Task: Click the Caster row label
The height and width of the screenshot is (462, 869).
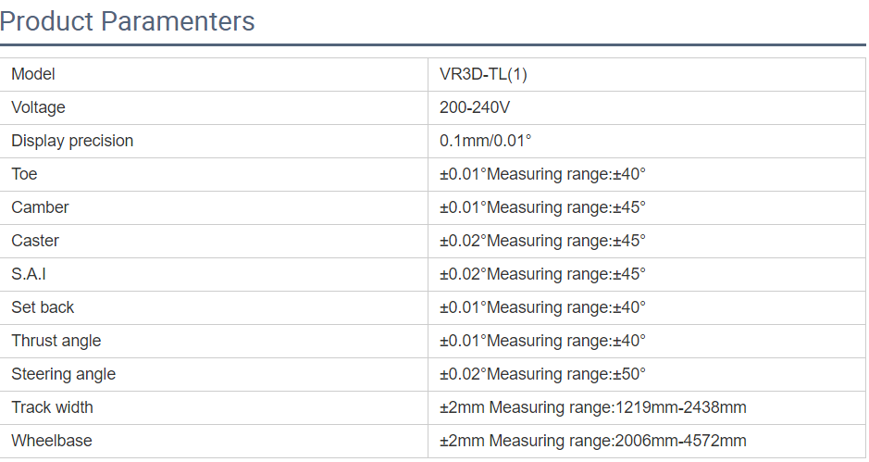Action: tap(35, 241)
